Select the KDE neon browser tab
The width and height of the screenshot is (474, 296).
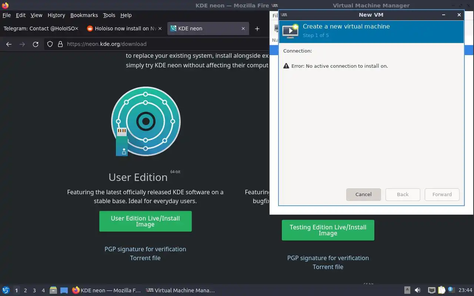click(x=208, y=28)
